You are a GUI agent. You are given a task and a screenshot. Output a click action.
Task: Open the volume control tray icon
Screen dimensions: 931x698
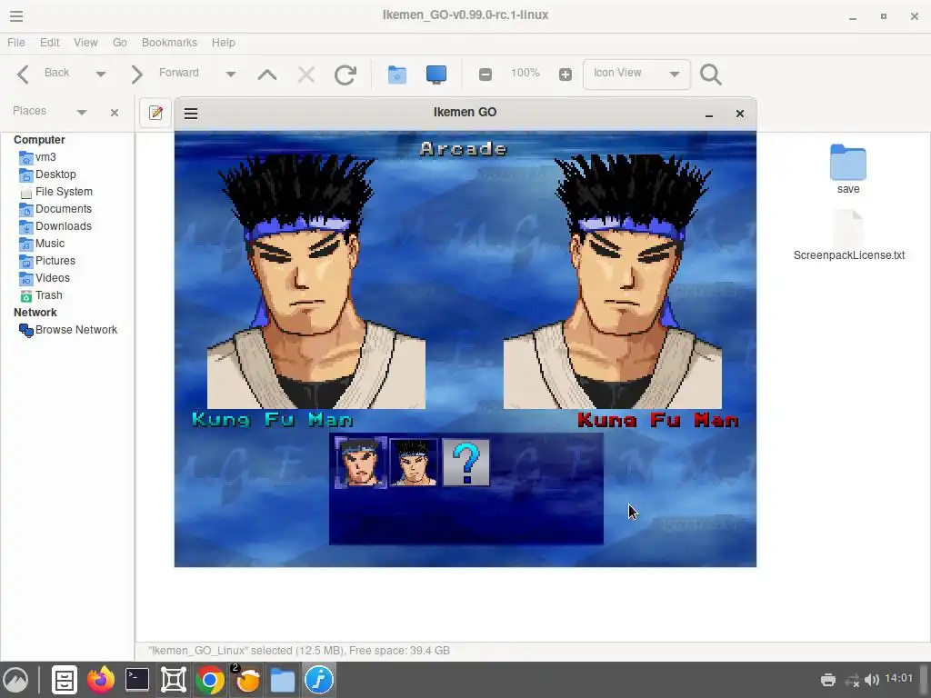tap(872, 680)
